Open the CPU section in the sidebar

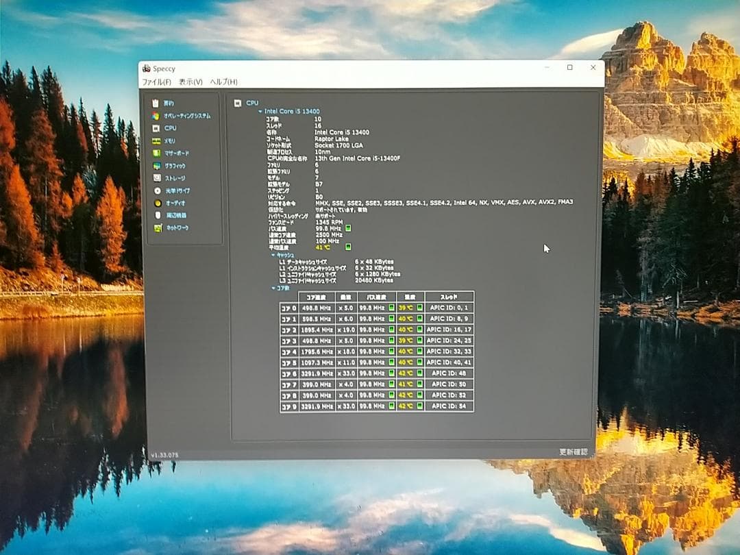(156, 127)
